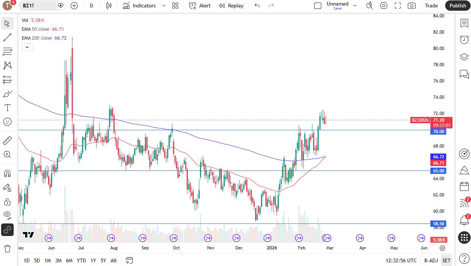471x266 pixels.
Task: Click the Publish button
Action: click(x=458, y=6)
